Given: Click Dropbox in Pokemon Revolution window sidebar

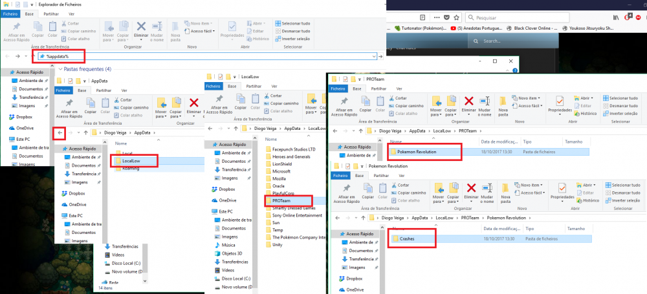Looking at the screenshot, I should pos(355,278).
